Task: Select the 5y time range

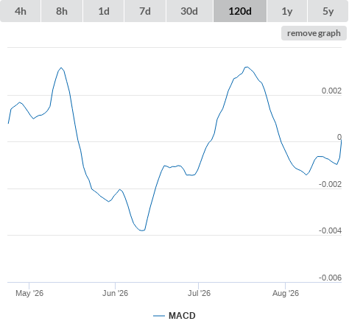Action: click(x=328, y=11)
